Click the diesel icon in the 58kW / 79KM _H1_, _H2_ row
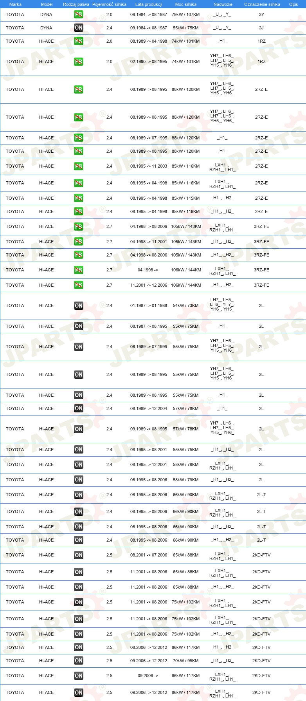Image resolution: width=306 pixels, height=701 pixels. coord(79,480)
